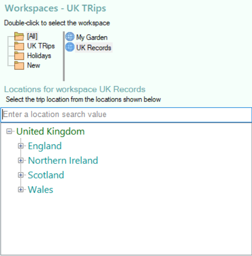
Task: Expand the Scotland node
Action: 21,175
